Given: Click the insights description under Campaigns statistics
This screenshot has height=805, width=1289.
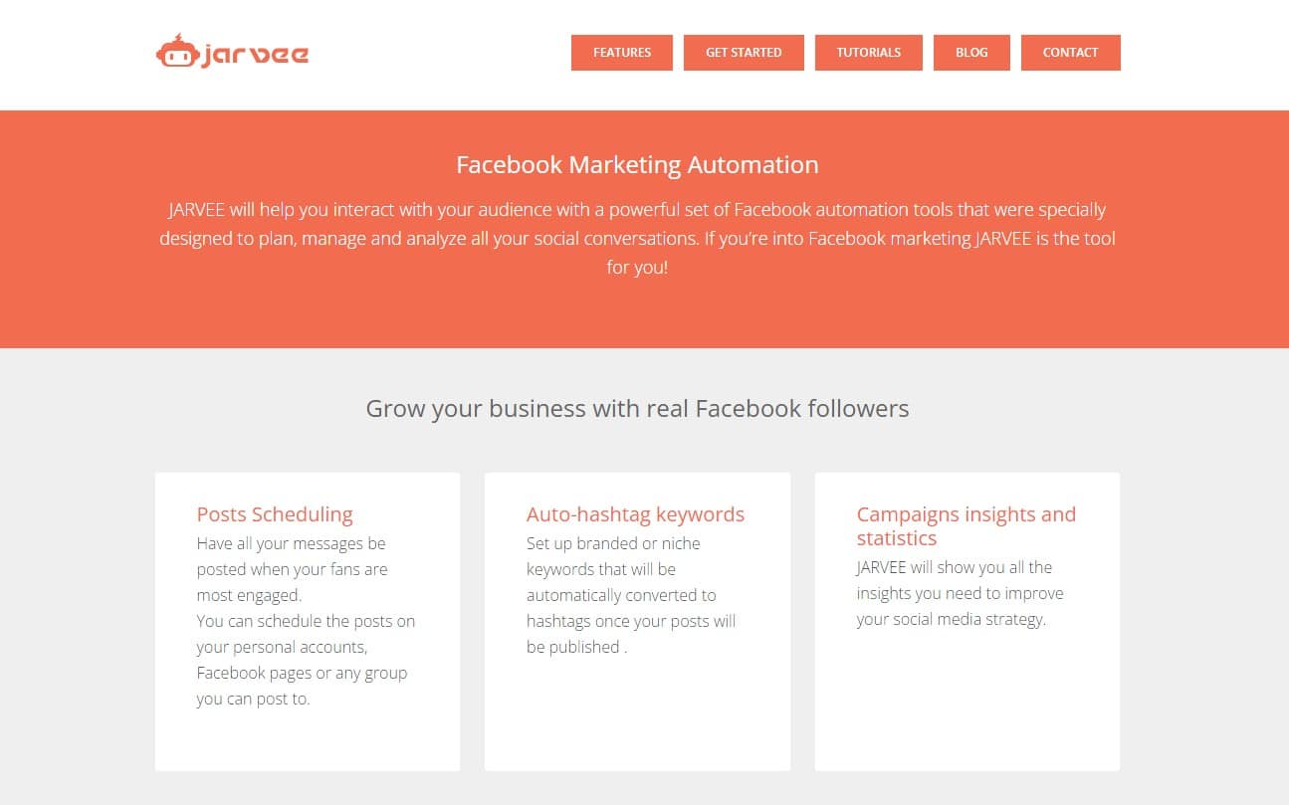Looking at the screenshot, I should [961, 593].
